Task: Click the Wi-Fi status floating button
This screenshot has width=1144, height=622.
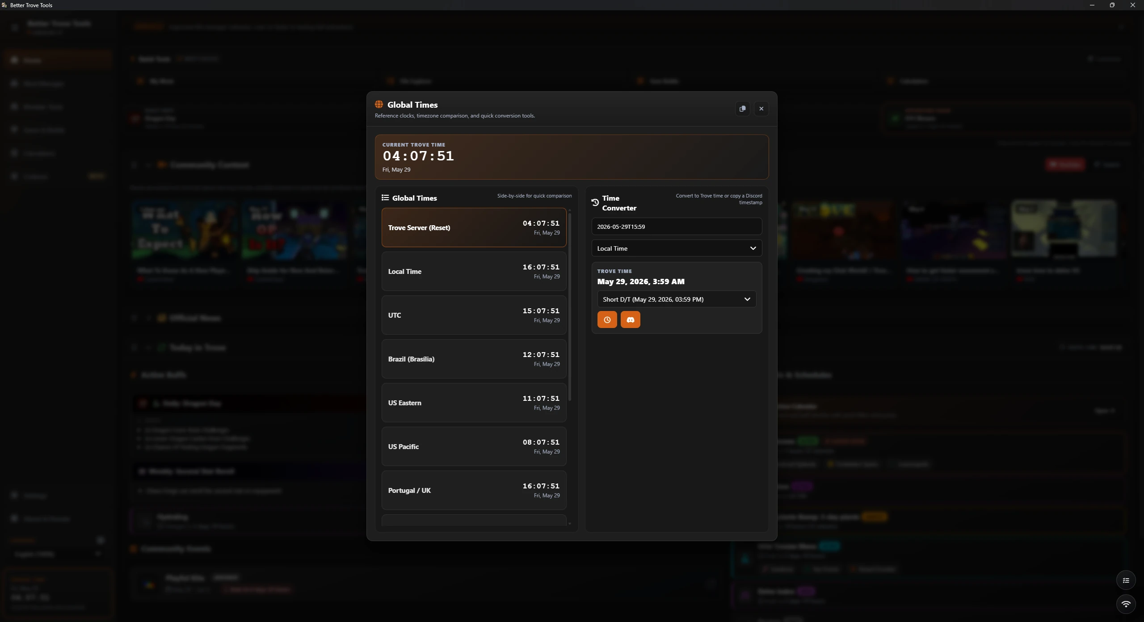Action: click(x=1126, y=604)
